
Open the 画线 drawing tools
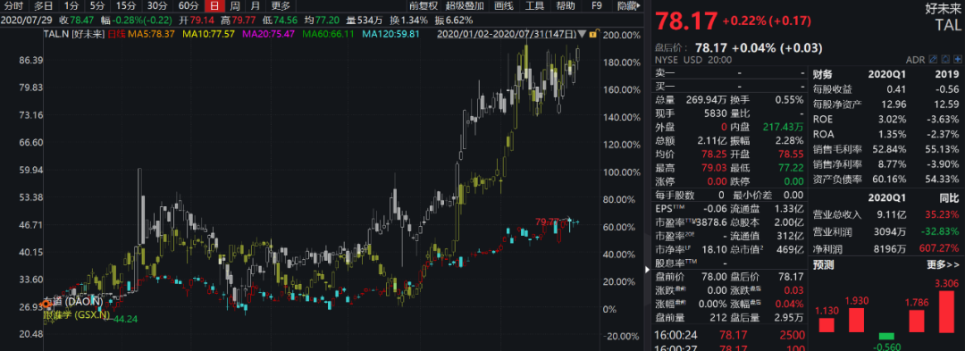503,6
